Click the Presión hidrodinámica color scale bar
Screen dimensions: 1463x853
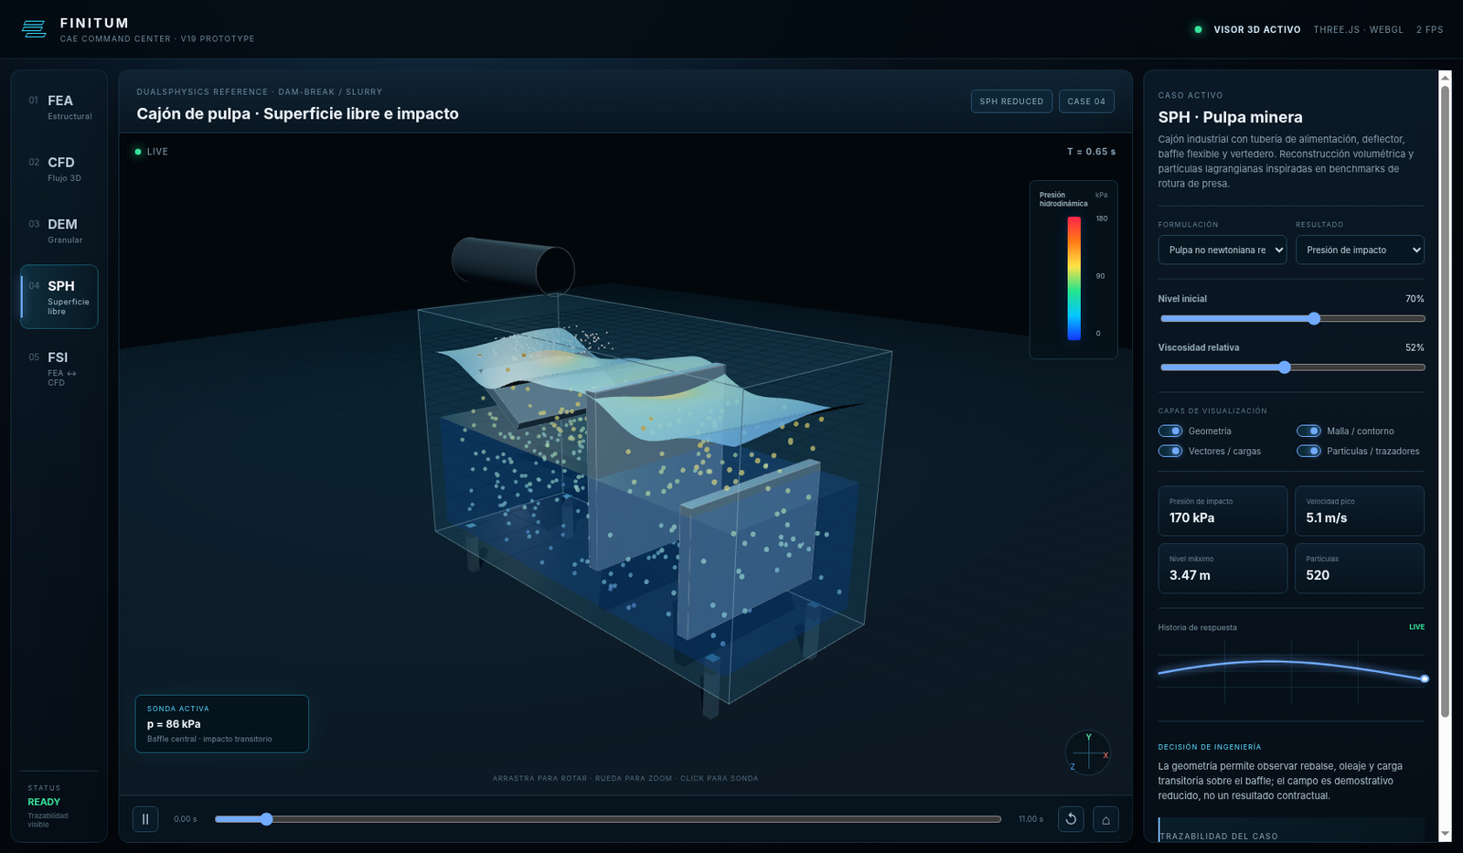tap(1074, 278)
